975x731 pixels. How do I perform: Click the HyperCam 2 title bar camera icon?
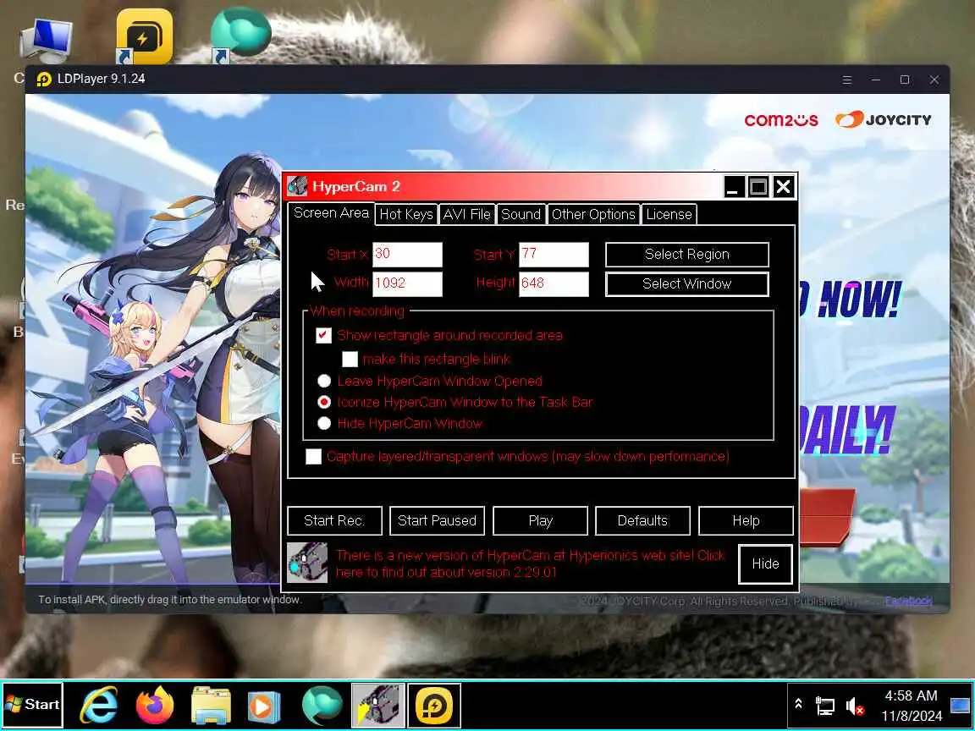[x=297, y=186]
